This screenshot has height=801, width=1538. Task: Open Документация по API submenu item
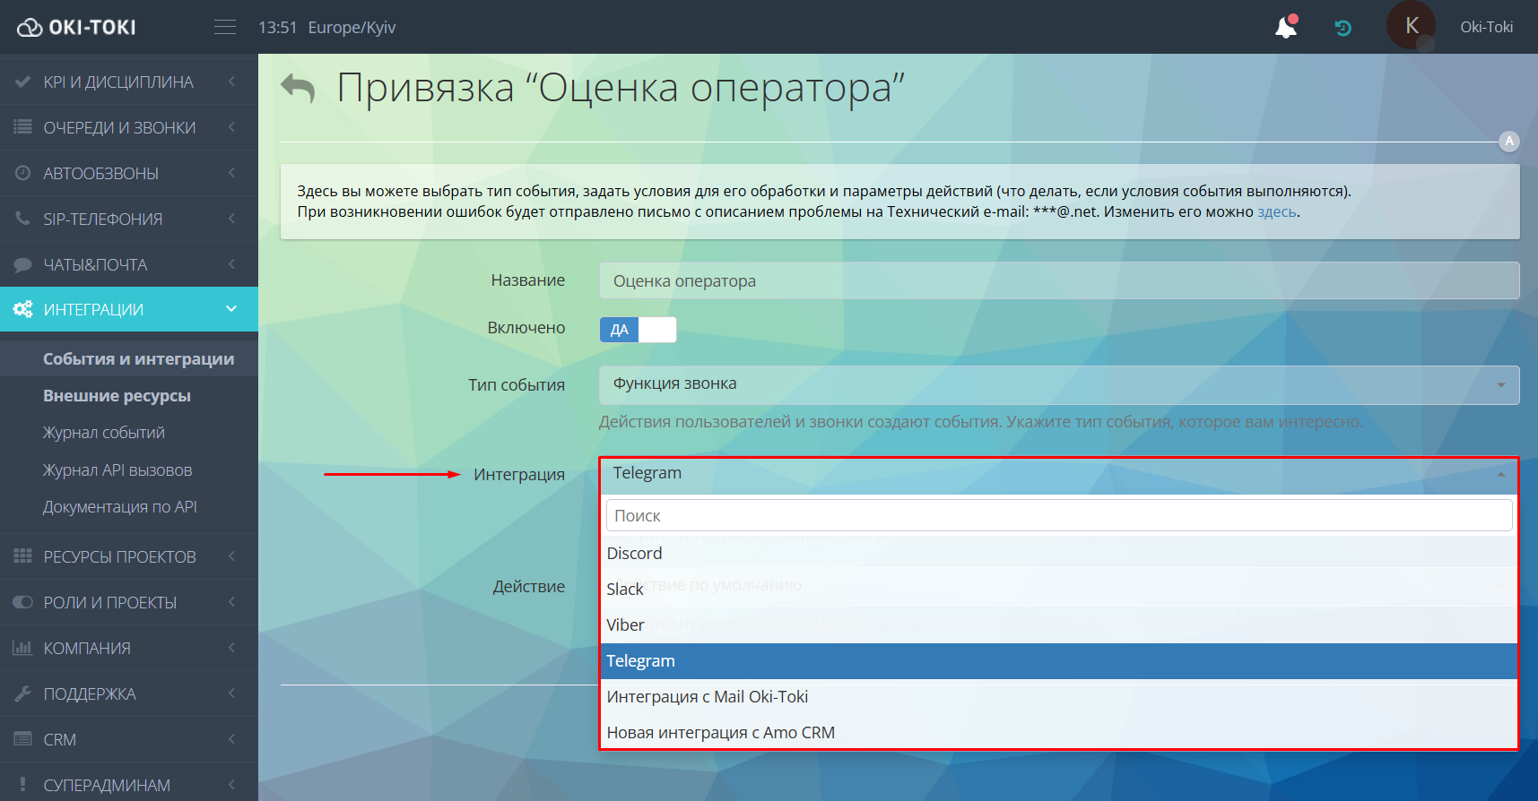pos(120,507)
